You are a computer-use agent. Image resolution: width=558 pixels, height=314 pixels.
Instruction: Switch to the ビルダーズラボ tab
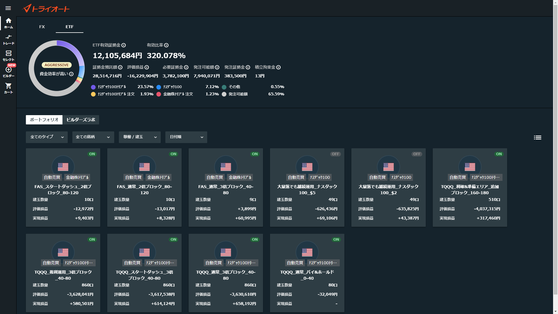tap(81, 119)
